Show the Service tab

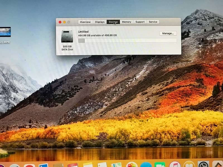pyautogui.click(x=153, y=22)
